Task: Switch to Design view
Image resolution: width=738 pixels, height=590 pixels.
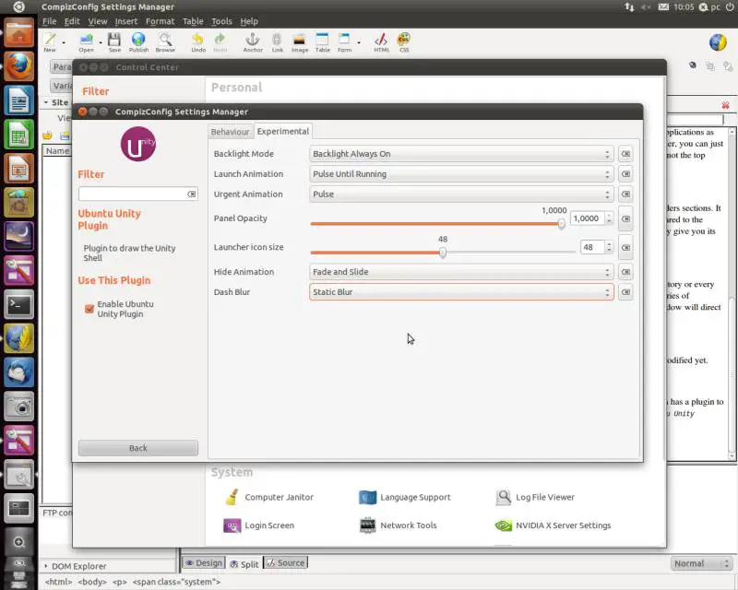Action: 204,563
